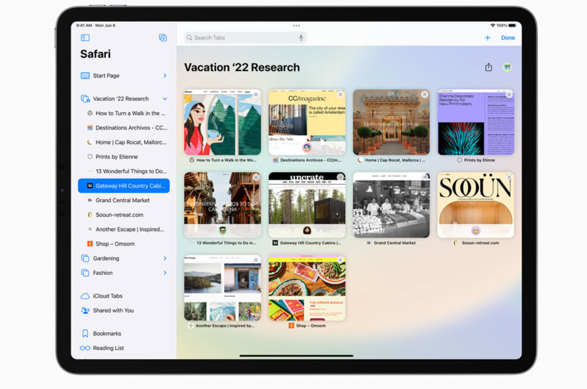This screenshot has width=587, height=389.
Task: Select 'Shop – Omsom' sidebar tab
Action: (124, 244)
